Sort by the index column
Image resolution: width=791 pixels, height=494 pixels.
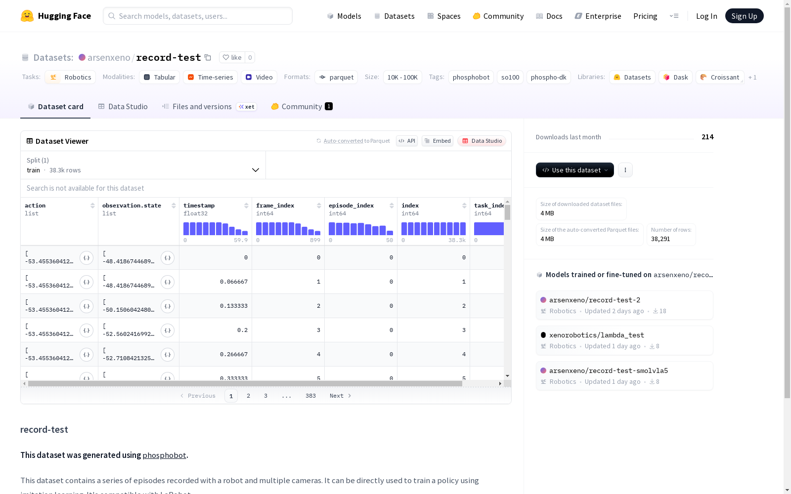(464, 206)
